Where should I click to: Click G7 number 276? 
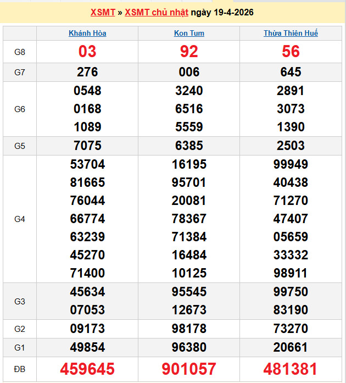87,72
